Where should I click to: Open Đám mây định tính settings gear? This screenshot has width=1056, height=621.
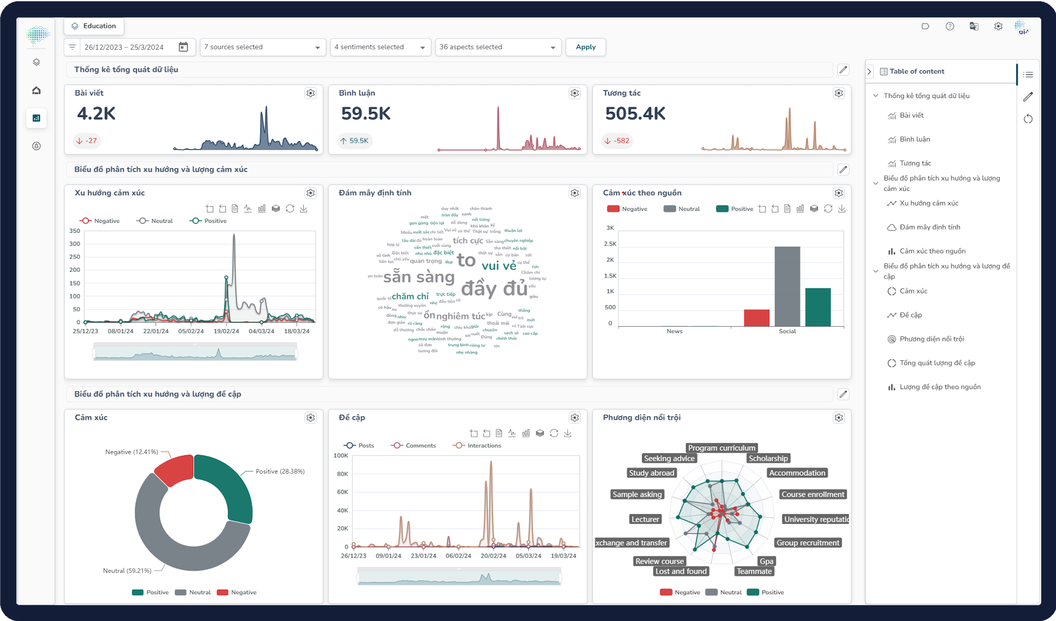tap(575, 193)
